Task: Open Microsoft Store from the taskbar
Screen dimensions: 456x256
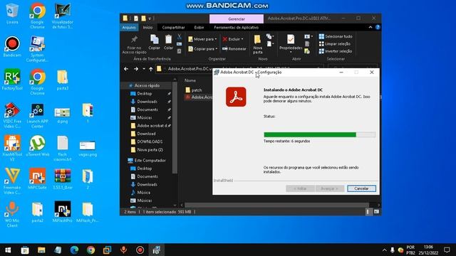Action: coord(25,250)
